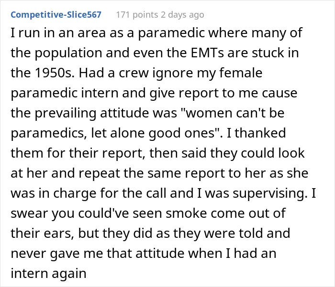The width and height of the screenshot is (335, 287).
Task: Click the "2 days ago" timestamp
Action: point(183,15)
